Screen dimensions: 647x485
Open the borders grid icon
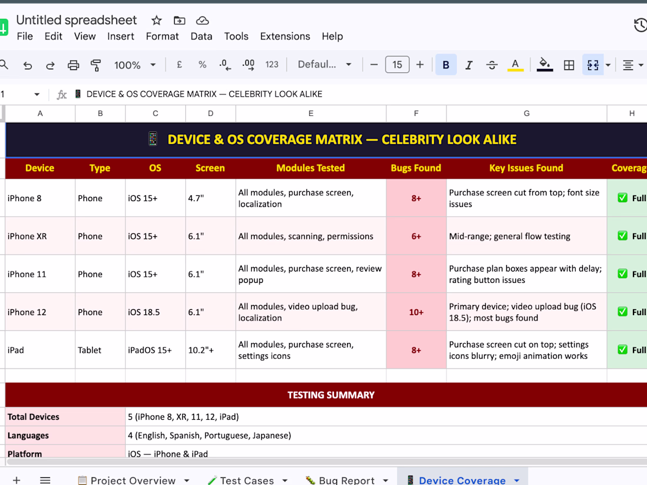coord(569,65)
